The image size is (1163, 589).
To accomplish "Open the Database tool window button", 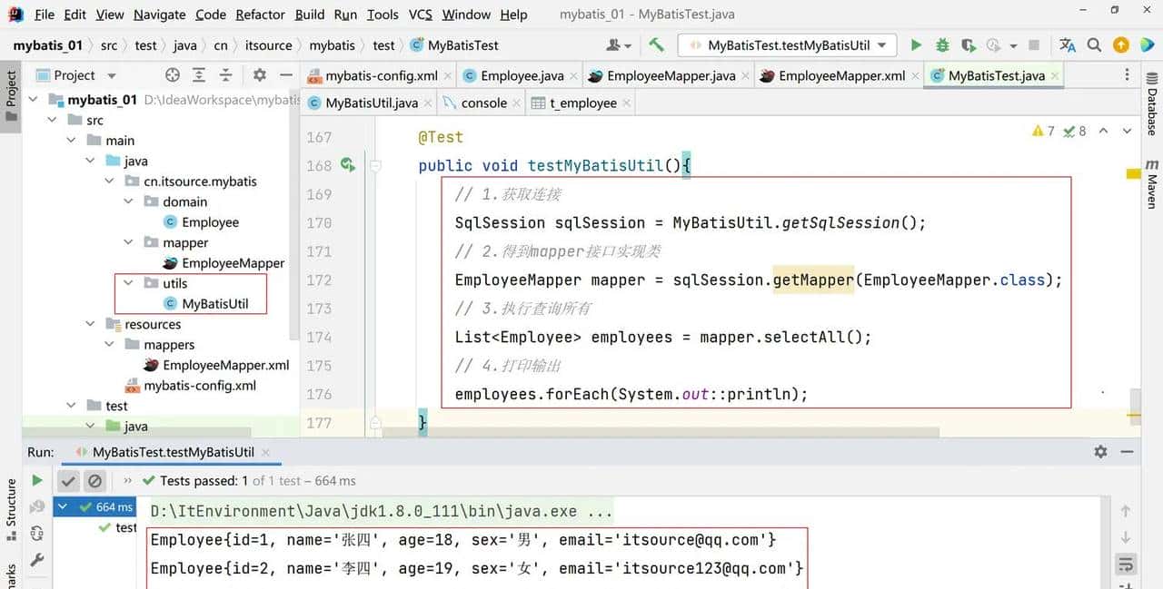I will 1152,111.
